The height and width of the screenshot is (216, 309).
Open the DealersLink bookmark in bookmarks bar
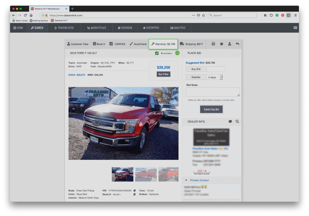(59, 20)
